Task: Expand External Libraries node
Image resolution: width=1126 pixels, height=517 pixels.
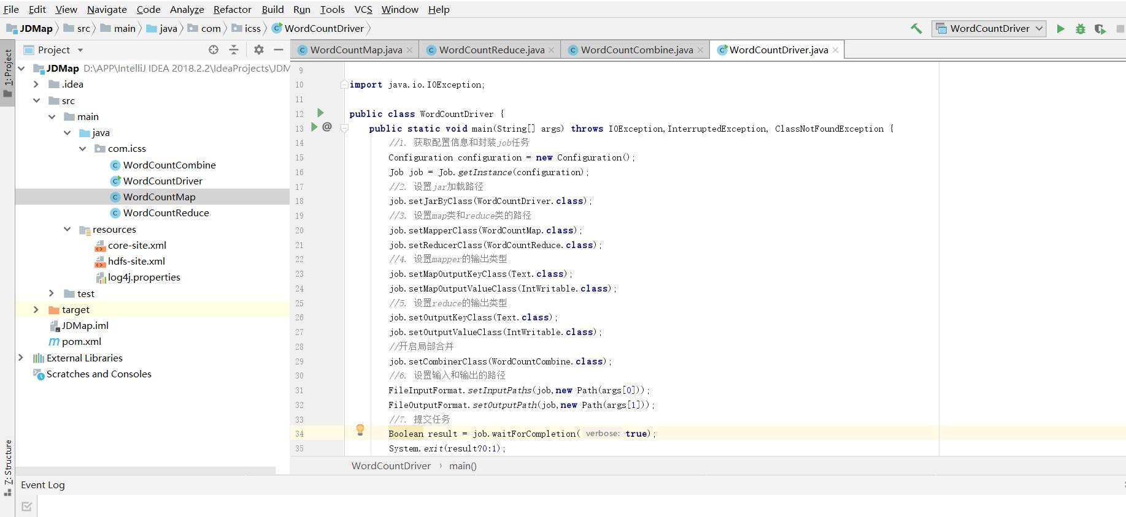Action: [21, 358]
